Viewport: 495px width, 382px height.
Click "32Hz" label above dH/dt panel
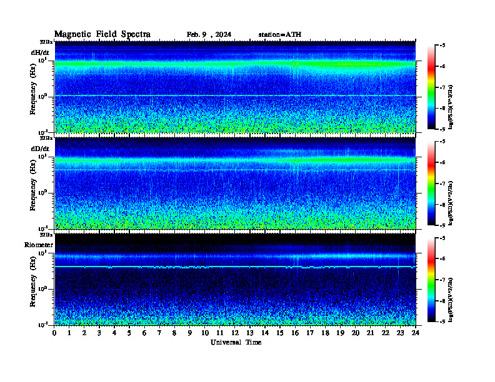46,42
